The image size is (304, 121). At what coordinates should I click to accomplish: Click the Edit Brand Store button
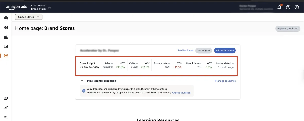coord(225,50)
